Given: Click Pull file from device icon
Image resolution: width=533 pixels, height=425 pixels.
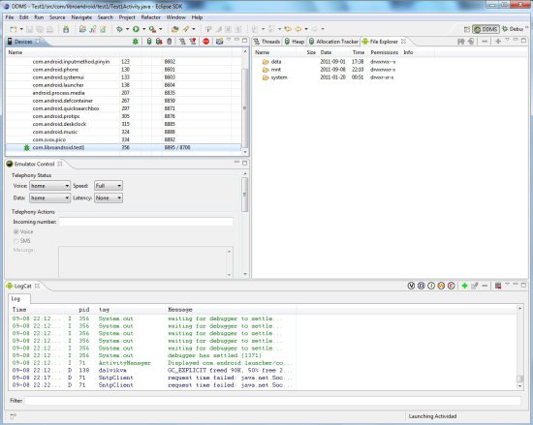Looking at the screenshot, I should 461,42.
